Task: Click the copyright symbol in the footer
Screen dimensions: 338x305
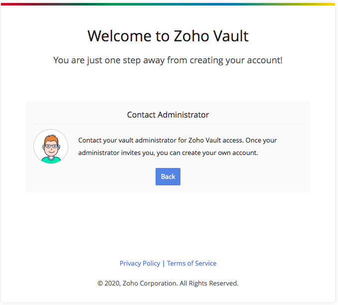Action: 100,283
